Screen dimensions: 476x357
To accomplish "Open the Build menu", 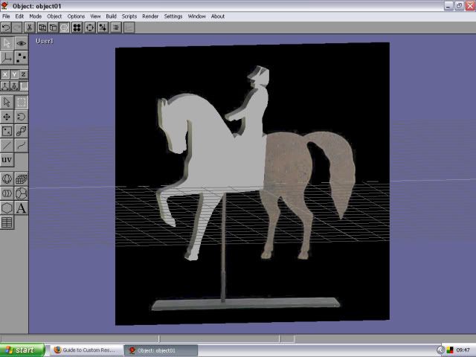I will (111, 16).
